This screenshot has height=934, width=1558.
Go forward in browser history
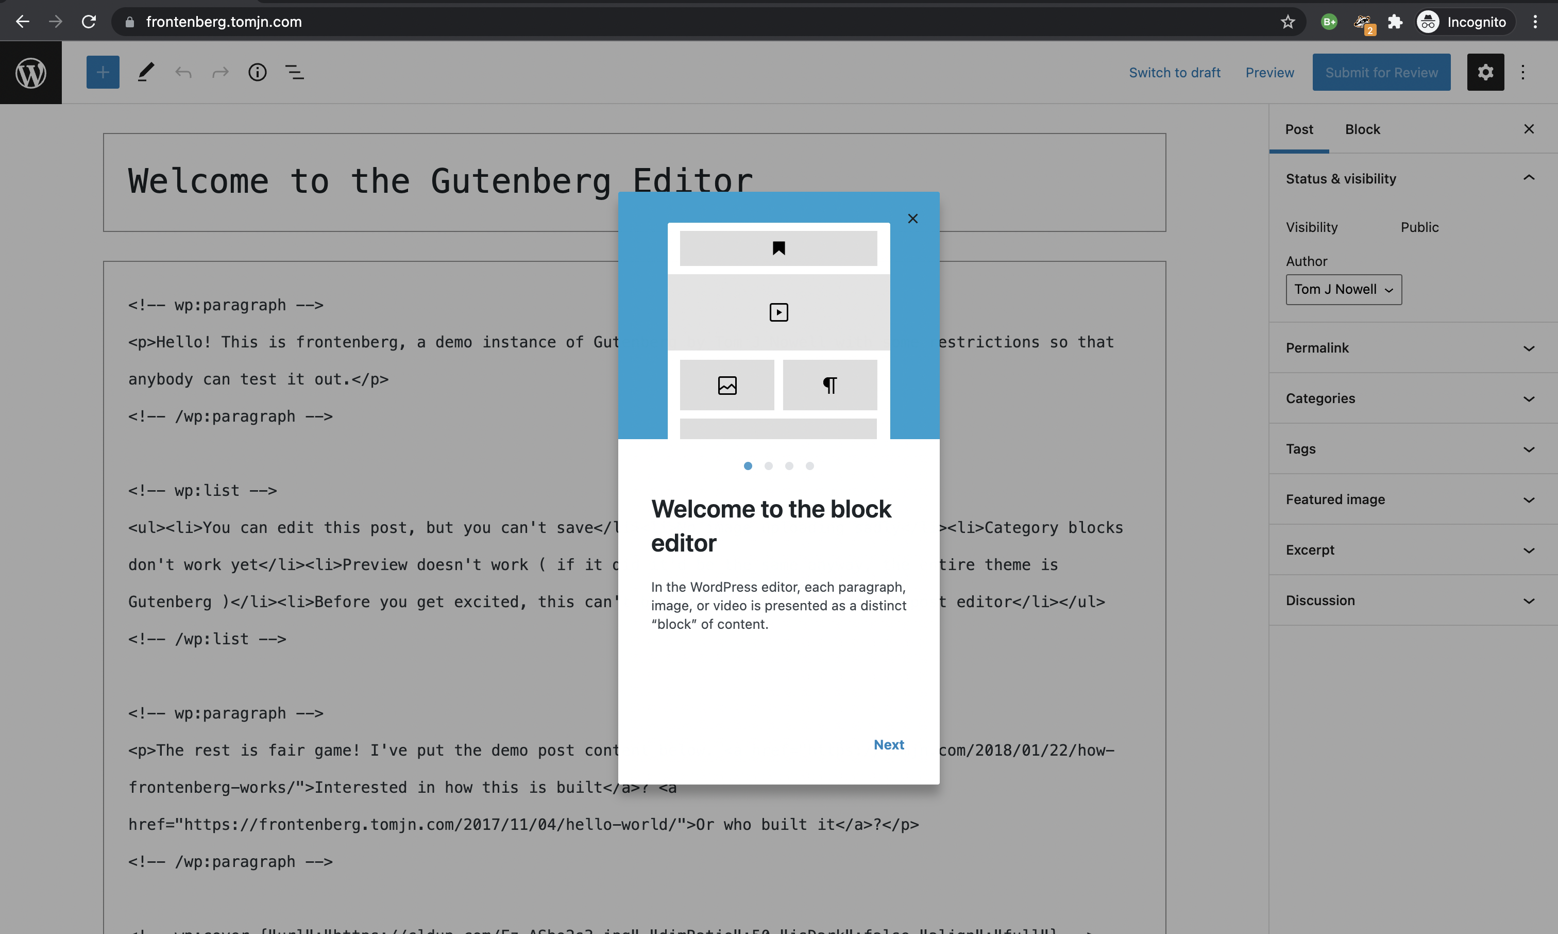click(55, 22)
